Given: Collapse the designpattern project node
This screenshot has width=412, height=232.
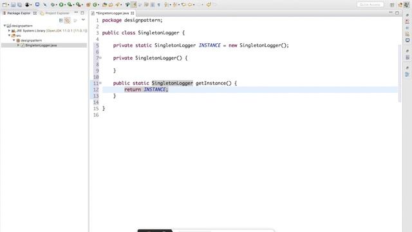Looking at the screenshot, I should [5, 26].
